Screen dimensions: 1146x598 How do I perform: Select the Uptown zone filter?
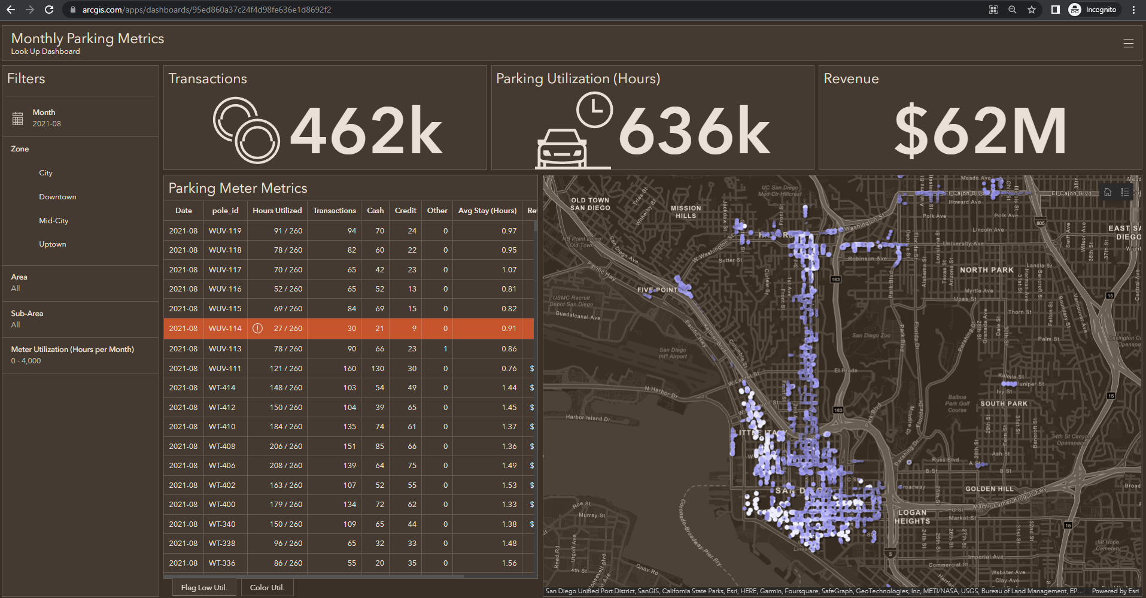click(x=53, y=244)
